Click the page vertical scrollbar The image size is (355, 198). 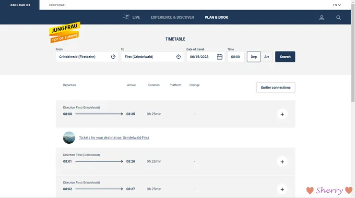point(353,52)
